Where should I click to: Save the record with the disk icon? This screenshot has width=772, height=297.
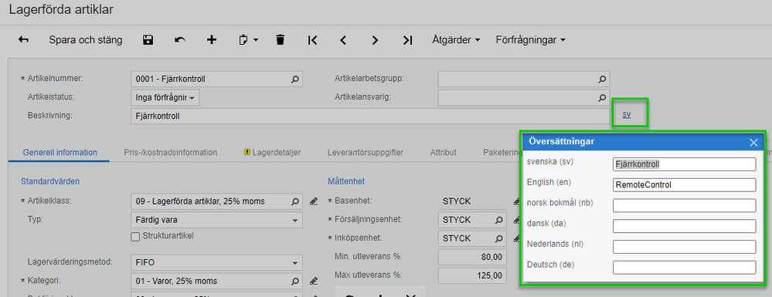pyautogui.click(x=147, y=40)
